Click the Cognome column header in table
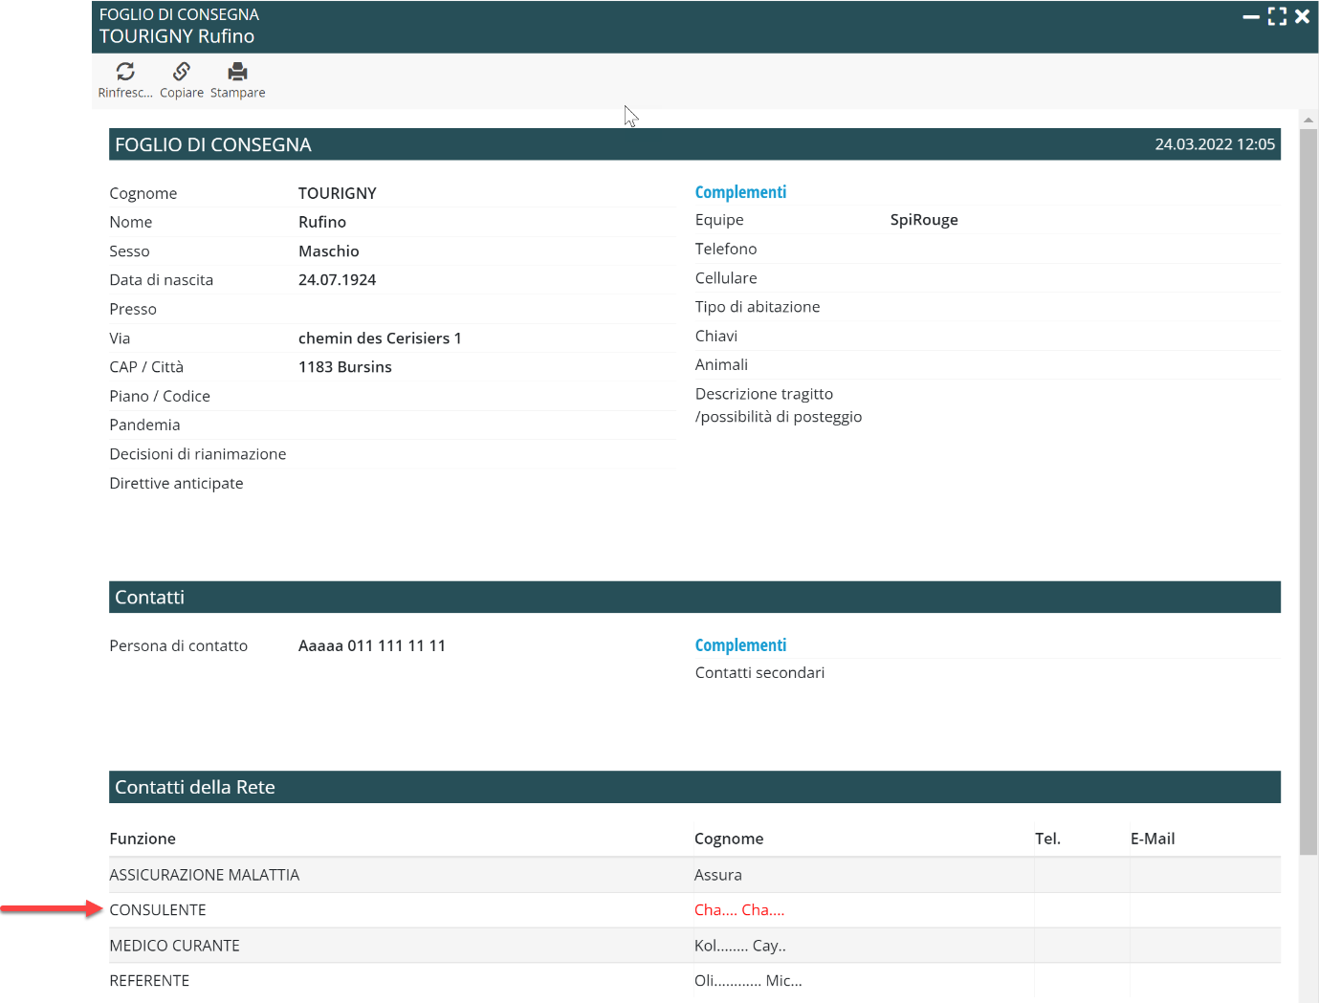The width and height of the screenshot is (1319, 1003). (x=729, y=839)
